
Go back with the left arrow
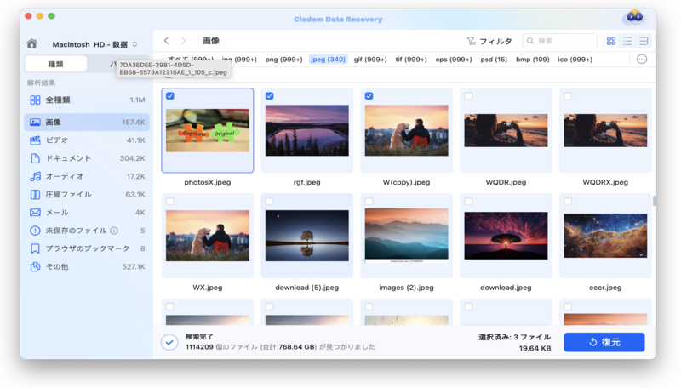pos(167,41)
